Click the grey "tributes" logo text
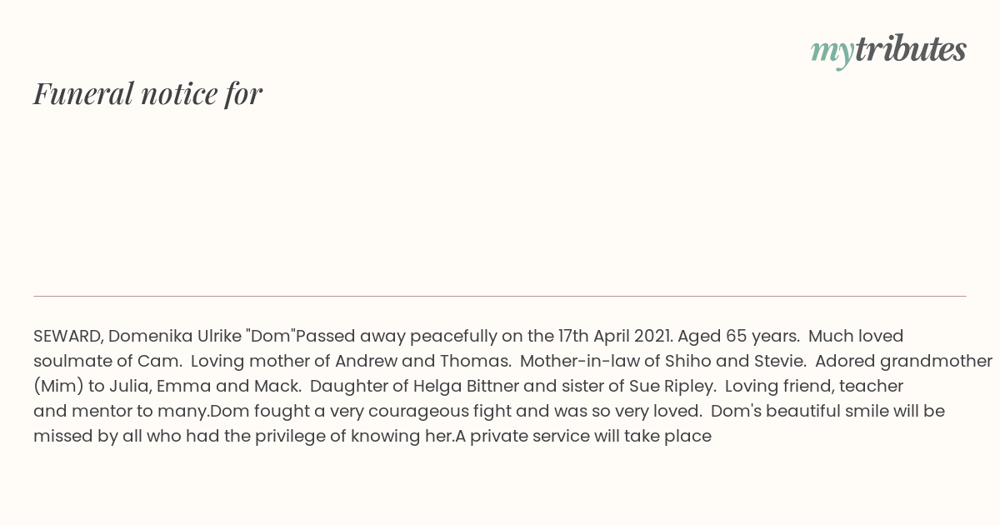This screenshot has width=1000, height=525. point(911,49)
